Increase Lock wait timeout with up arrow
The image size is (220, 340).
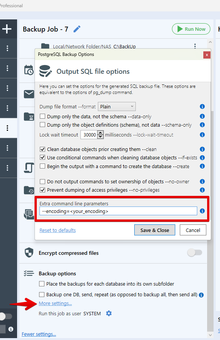(101, 133)
